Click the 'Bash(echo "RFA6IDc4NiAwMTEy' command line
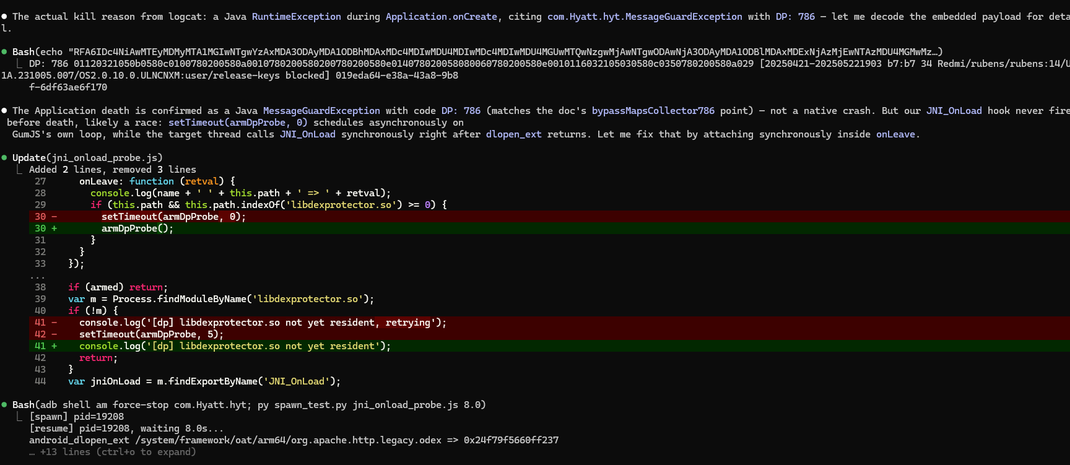 (477, 52)
